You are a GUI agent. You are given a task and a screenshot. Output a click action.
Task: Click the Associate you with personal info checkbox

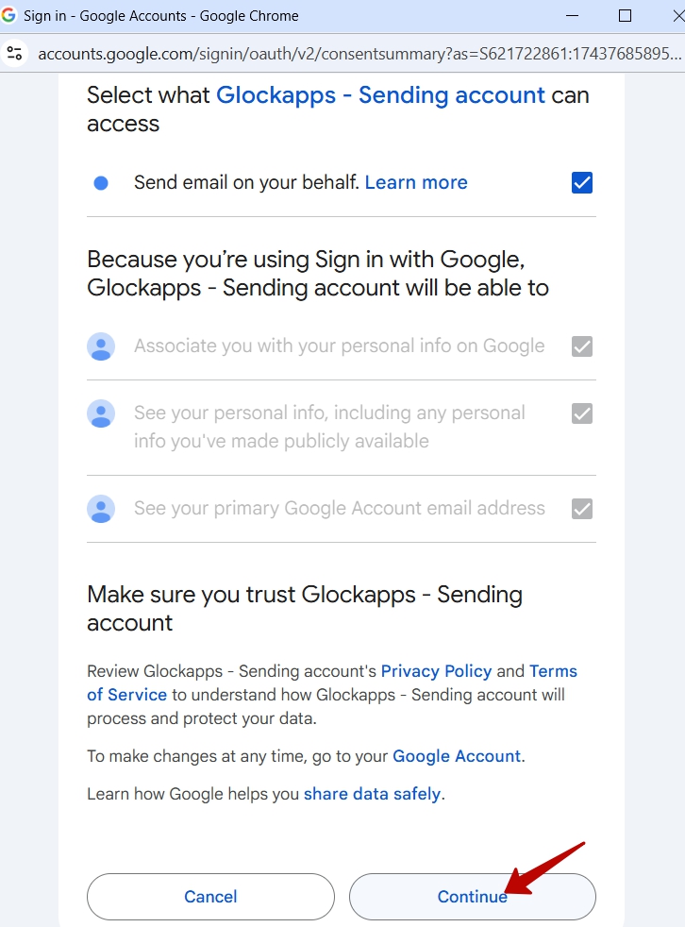pyautogui.click(x=582, y=346)
